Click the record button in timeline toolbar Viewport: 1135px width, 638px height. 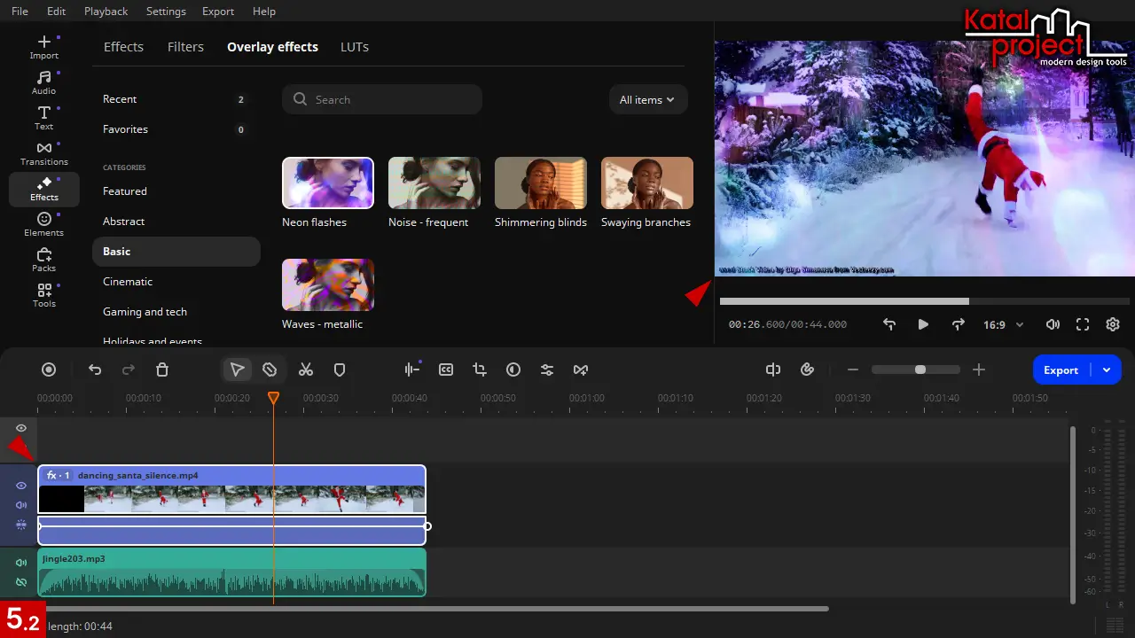(50, 370)
